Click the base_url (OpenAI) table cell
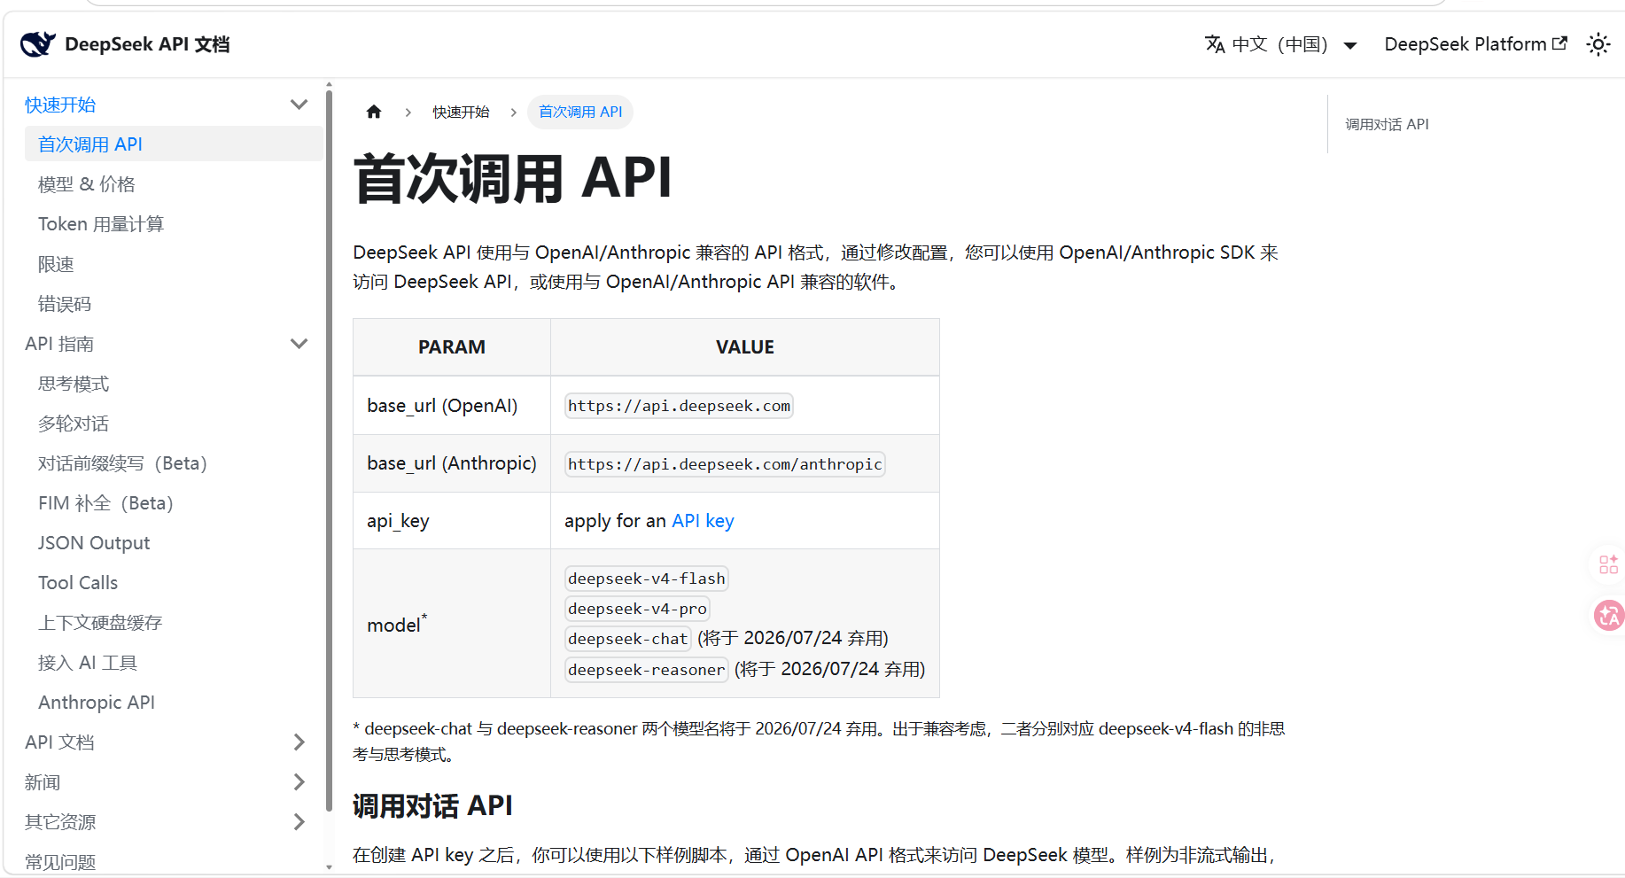1625x878 pixels. (452, 406)
